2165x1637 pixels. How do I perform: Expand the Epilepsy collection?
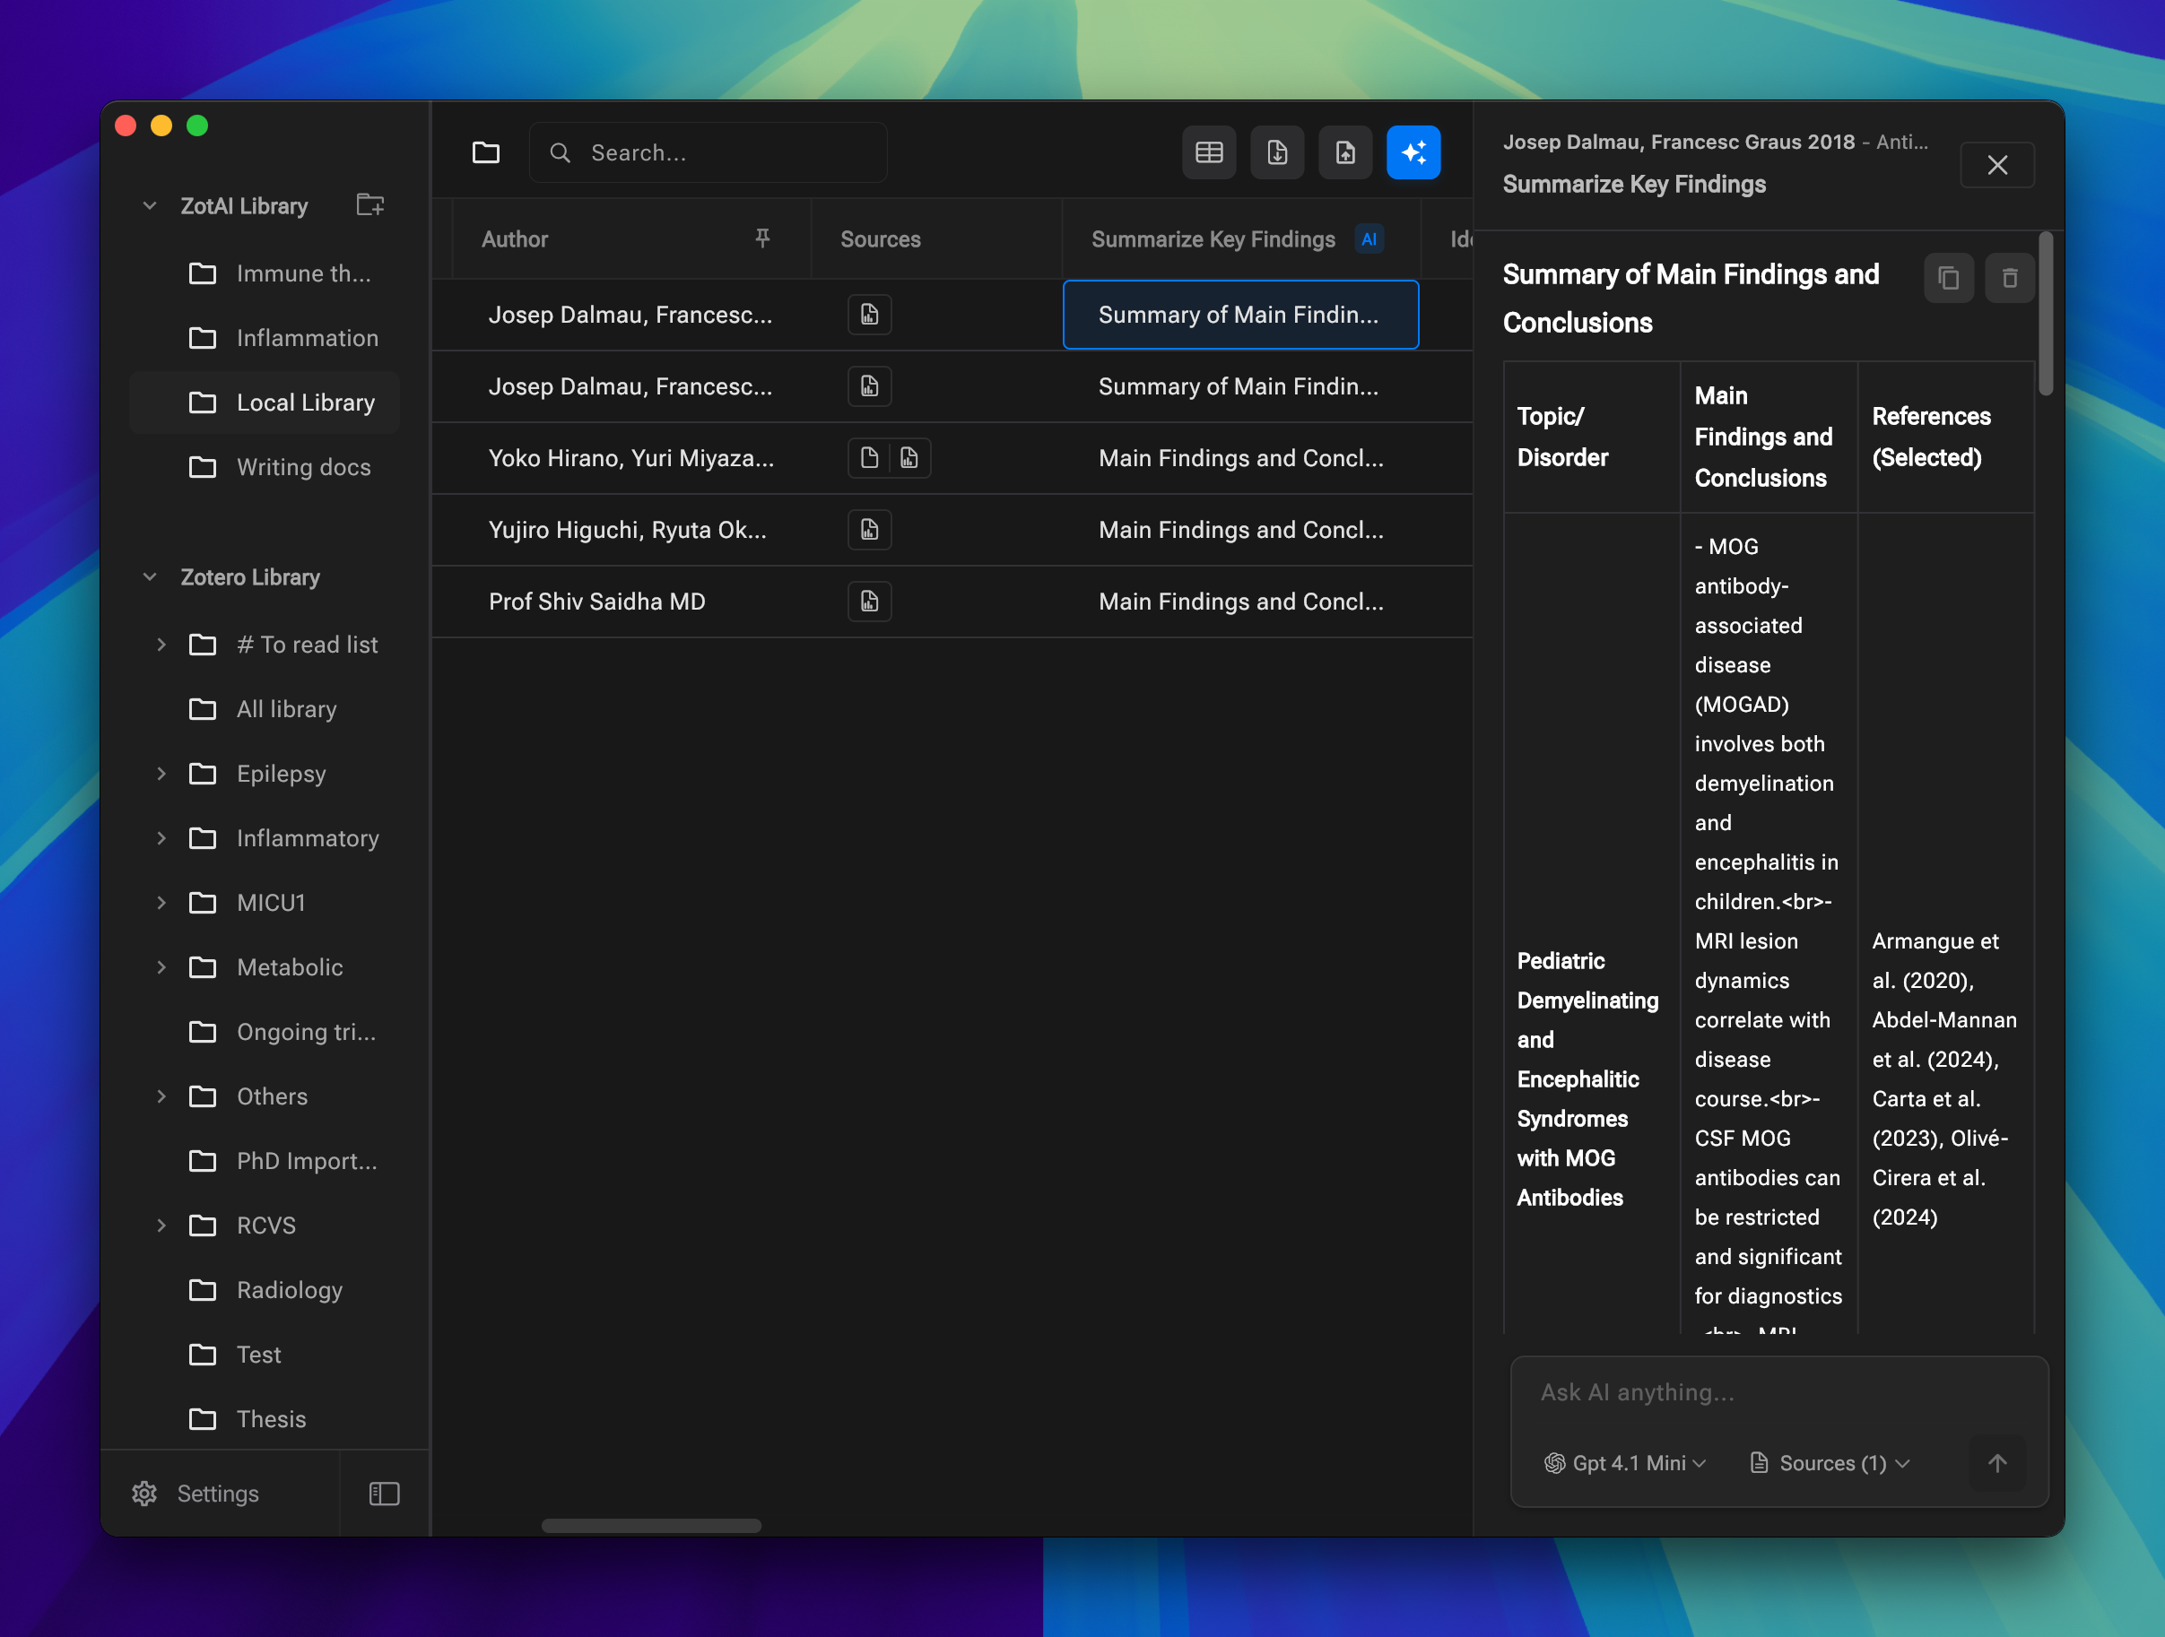pos(161,773)
